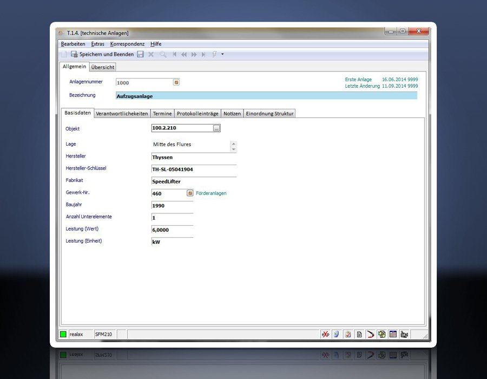
Task: Click the Speichern und Beenden toolbar button
Action: point(102,54)
